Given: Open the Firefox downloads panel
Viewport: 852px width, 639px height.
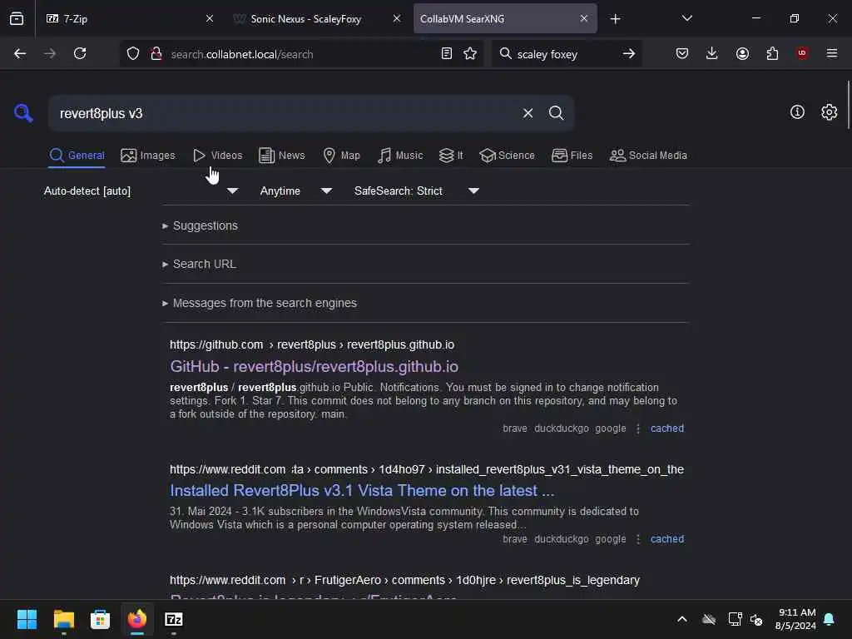Looking at the screenshot, I should [712, 53].
